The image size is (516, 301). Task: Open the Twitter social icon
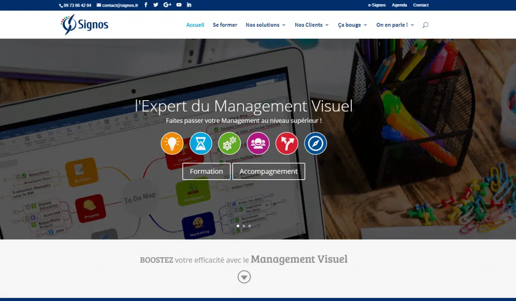click(x=156, y=5)
